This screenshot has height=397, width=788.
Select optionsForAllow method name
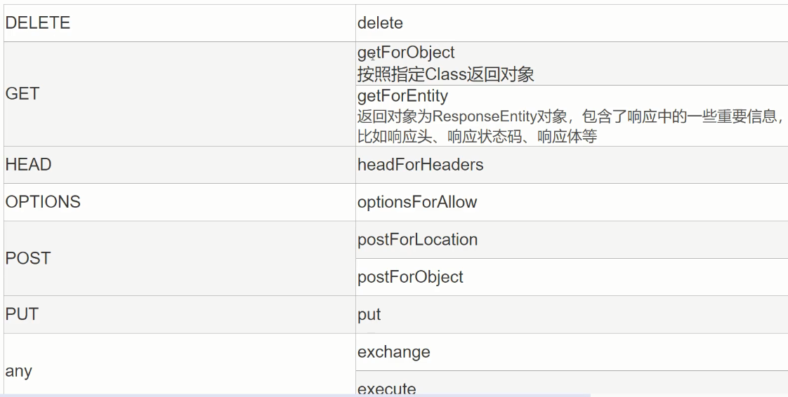(x=417, y=202)
